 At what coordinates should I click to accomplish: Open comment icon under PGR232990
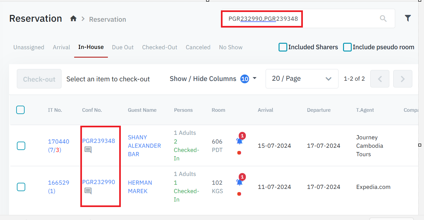(x=88, y=191)
